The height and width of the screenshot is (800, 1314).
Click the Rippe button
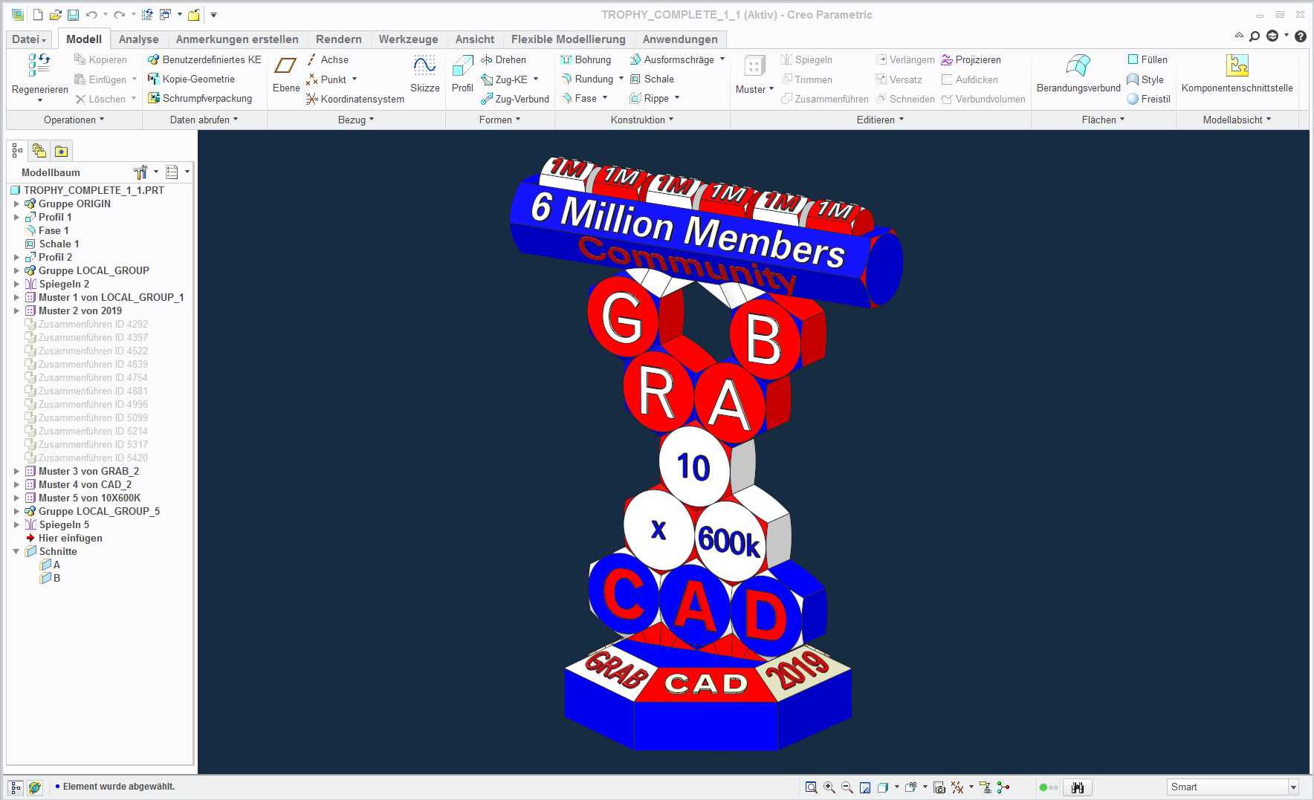(x=650, y=99)
